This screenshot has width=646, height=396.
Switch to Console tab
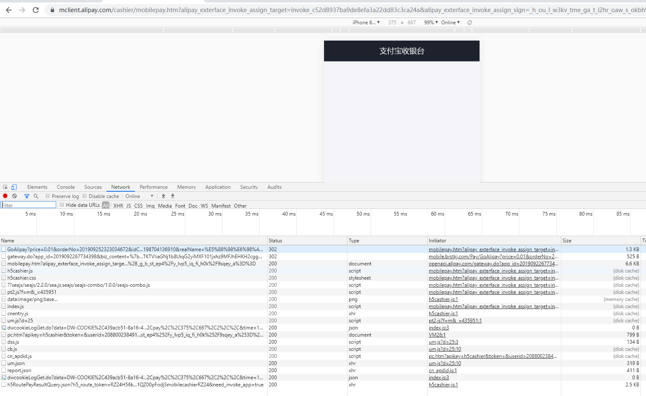pyautogui.click(x=66, y=187)
